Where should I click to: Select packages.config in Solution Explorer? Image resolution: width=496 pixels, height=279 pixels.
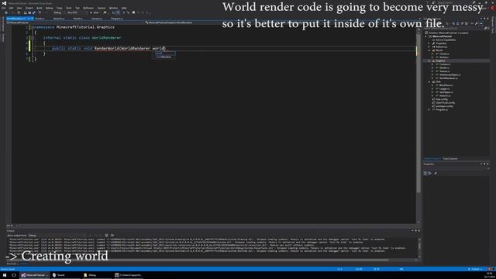click(444, 106)
